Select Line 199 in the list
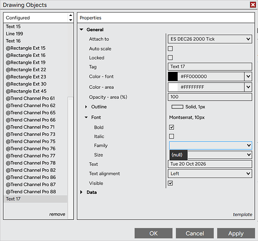The width and height of the screenshot is (258, 241). (x=35, y=34)
